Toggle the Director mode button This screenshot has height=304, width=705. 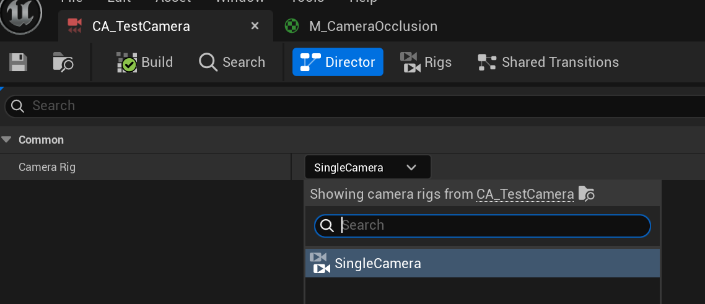[338, 62]
